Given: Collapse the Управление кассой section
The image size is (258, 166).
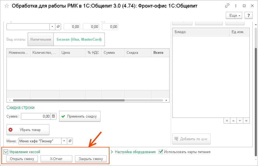Looking at the screenshot, I should tap(6, 152).
